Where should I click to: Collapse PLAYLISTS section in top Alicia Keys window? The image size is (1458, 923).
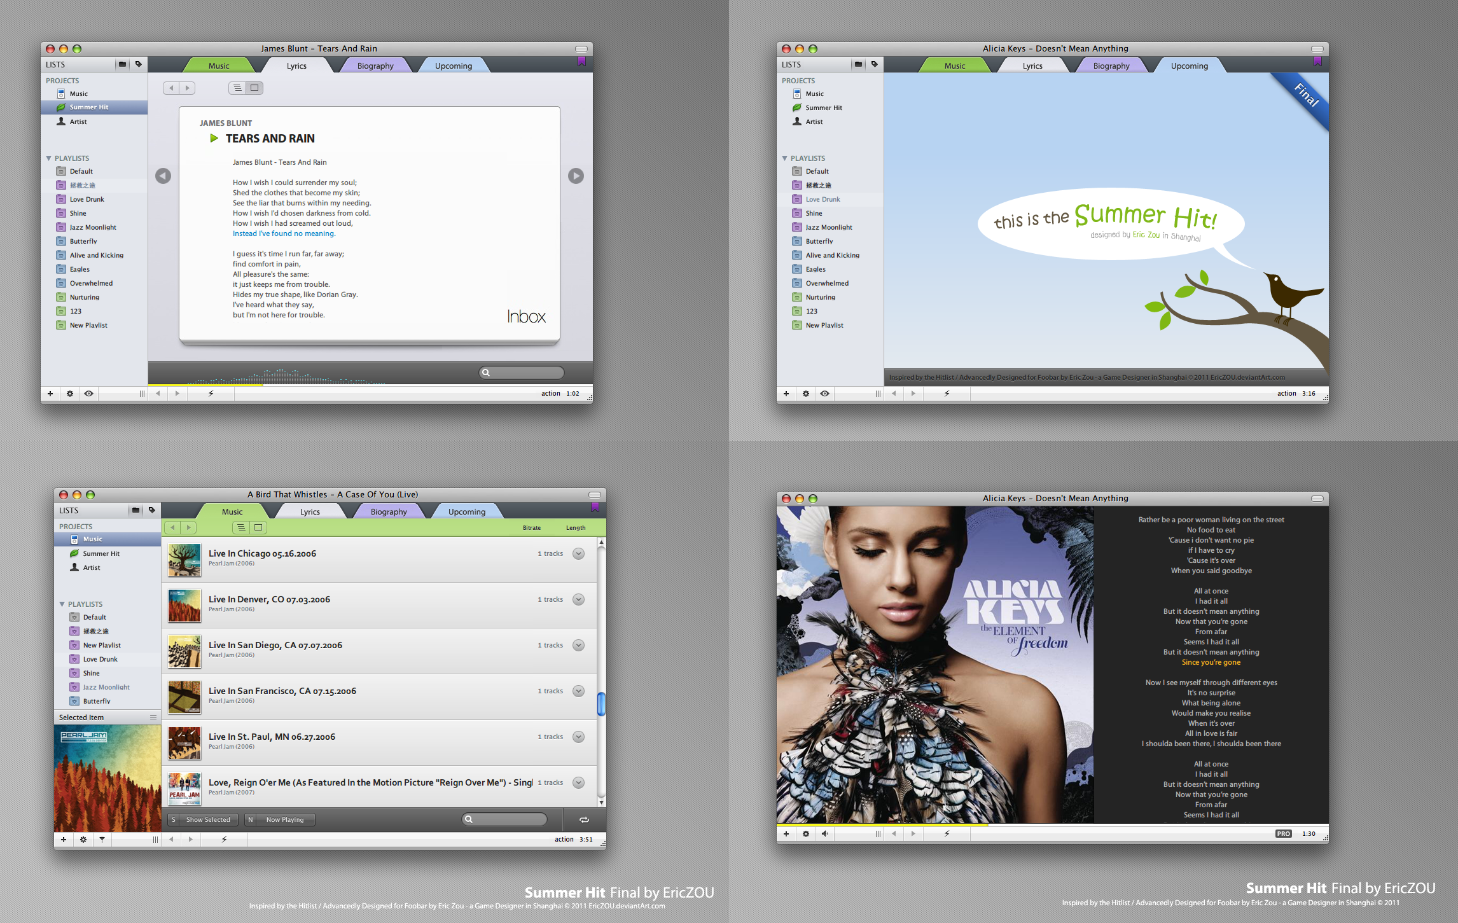pyautogui.click(x=784, y=158)
